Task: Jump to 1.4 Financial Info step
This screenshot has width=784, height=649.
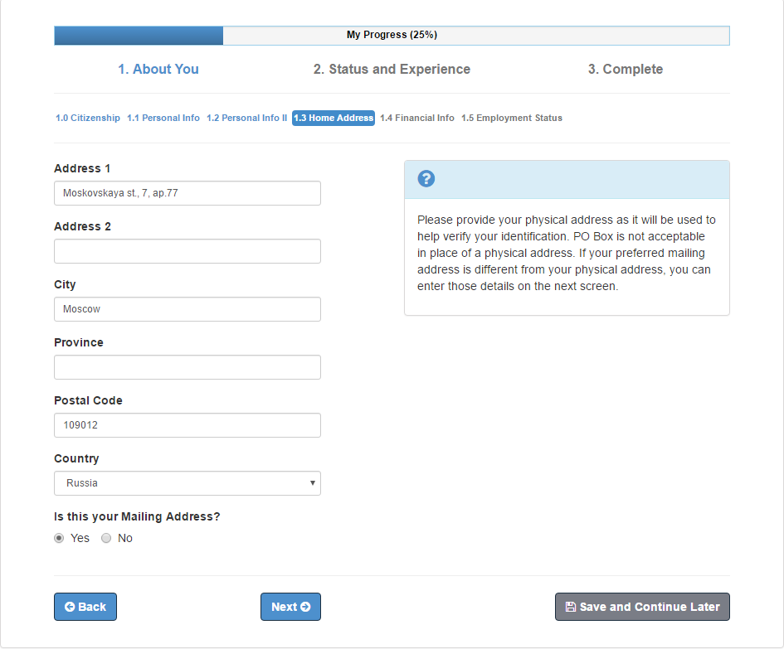Action: [417, 118]
